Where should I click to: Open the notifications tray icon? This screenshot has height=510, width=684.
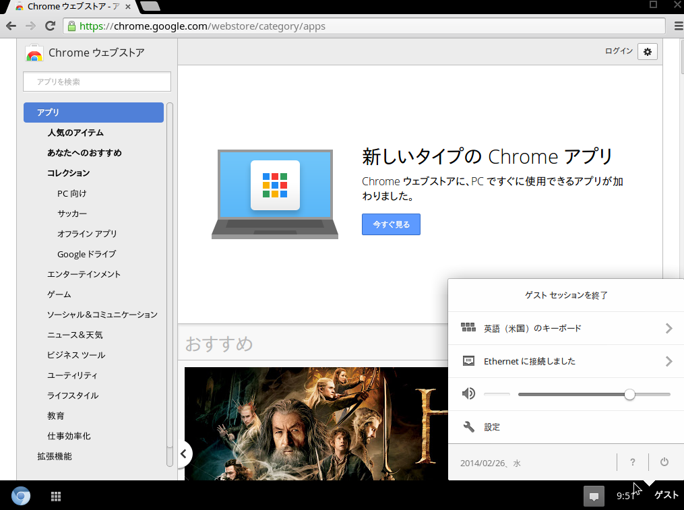click(594, 496)
